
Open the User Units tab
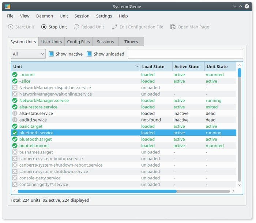pos(51,42)
